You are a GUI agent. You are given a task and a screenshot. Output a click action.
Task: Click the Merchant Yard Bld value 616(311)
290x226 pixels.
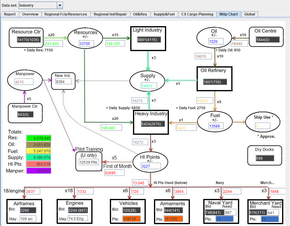258,213
